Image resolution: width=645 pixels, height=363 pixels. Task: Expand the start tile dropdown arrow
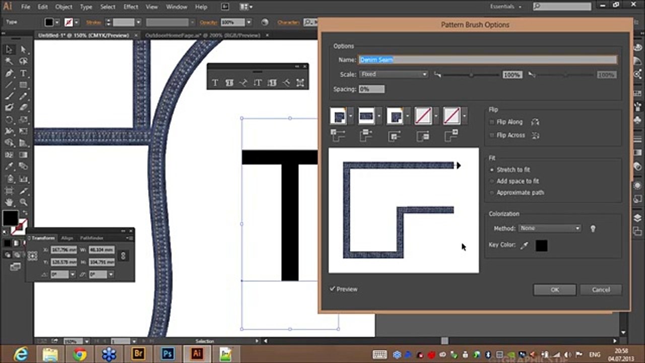435,116
